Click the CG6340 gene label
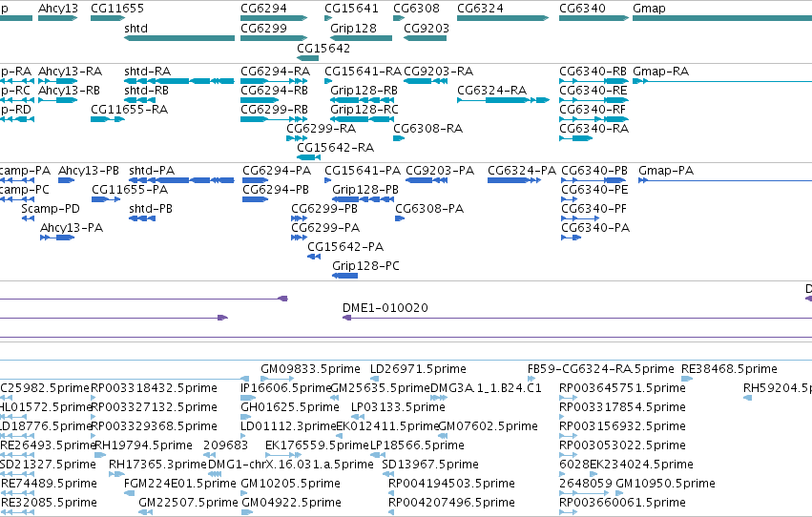The height and width of the screenshot is (517, 812). point(582,9)
